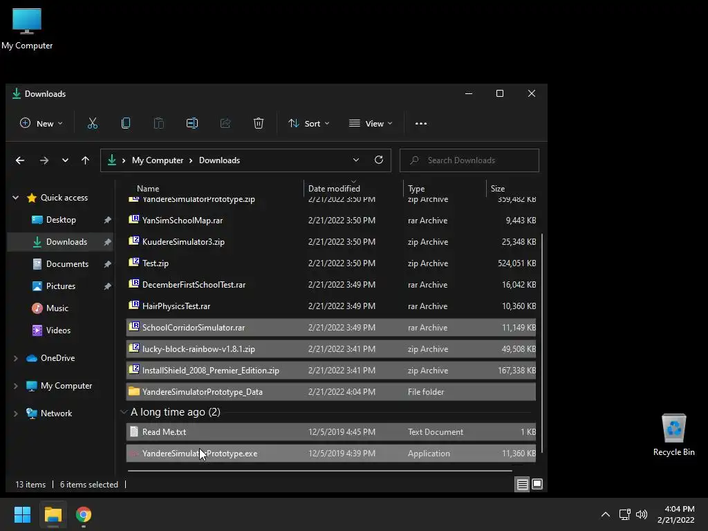Click My Computer breadcrumb in address bar
The width and height of the screenshot is (708, 531).
158,160
